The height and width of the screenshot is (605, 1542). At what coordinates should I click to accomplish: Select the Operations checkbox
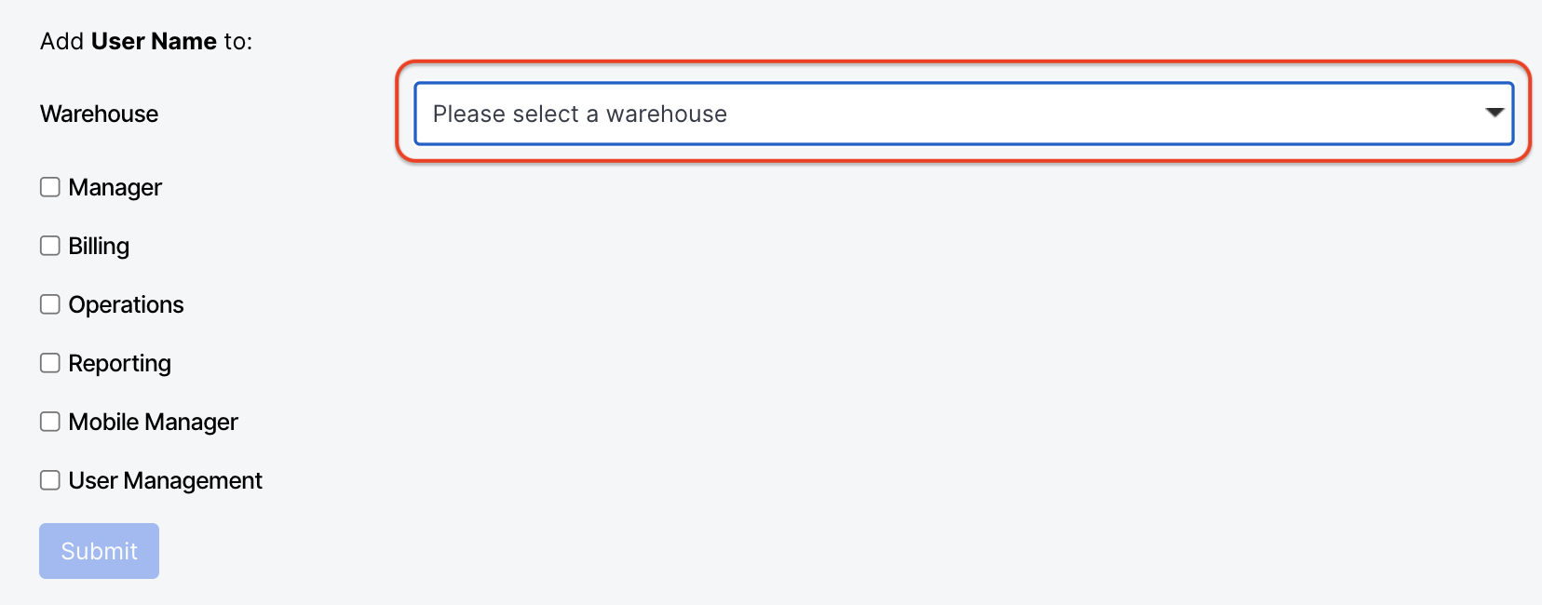pyautogui.click(x=49, y=303)
